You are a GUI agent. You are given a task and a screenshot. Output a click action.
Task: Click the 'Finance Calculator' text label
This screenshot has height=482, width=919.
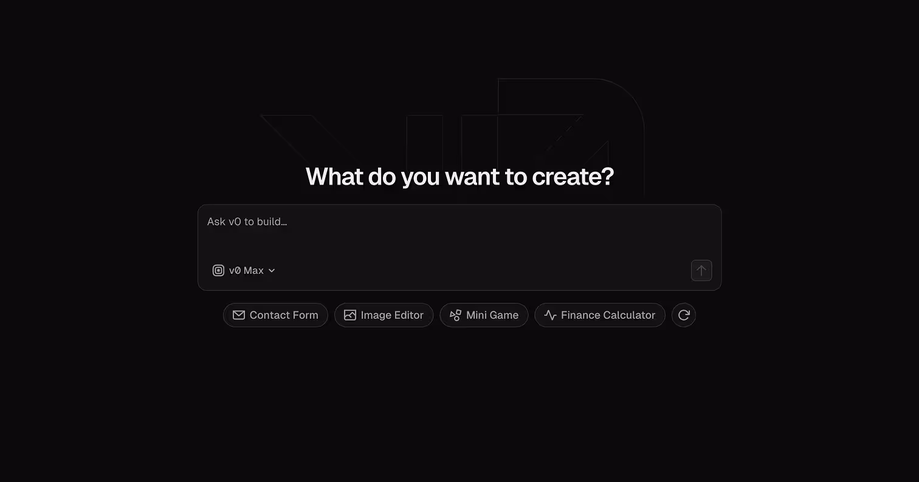608,315
